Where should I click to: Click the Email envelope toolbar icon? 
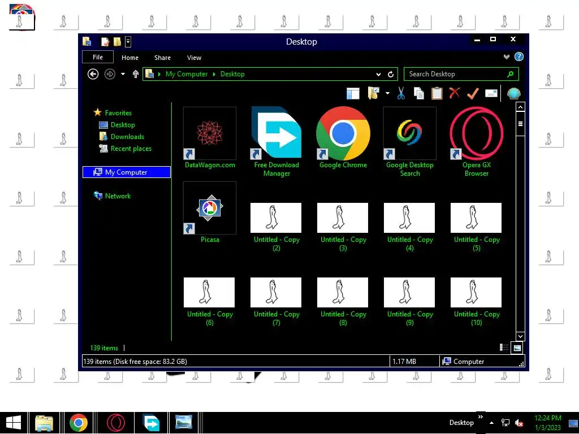point(491,93)
